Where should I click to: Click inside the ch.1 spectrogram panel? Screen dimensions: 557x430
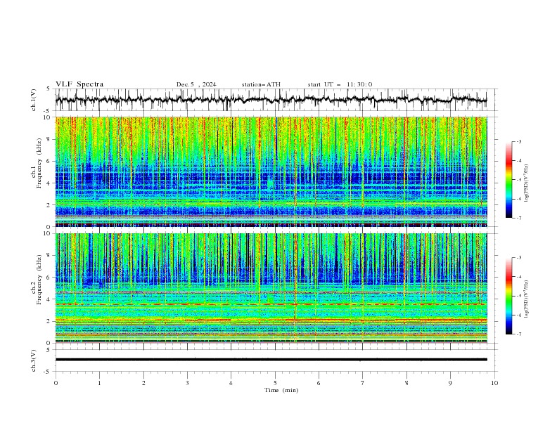271,171
